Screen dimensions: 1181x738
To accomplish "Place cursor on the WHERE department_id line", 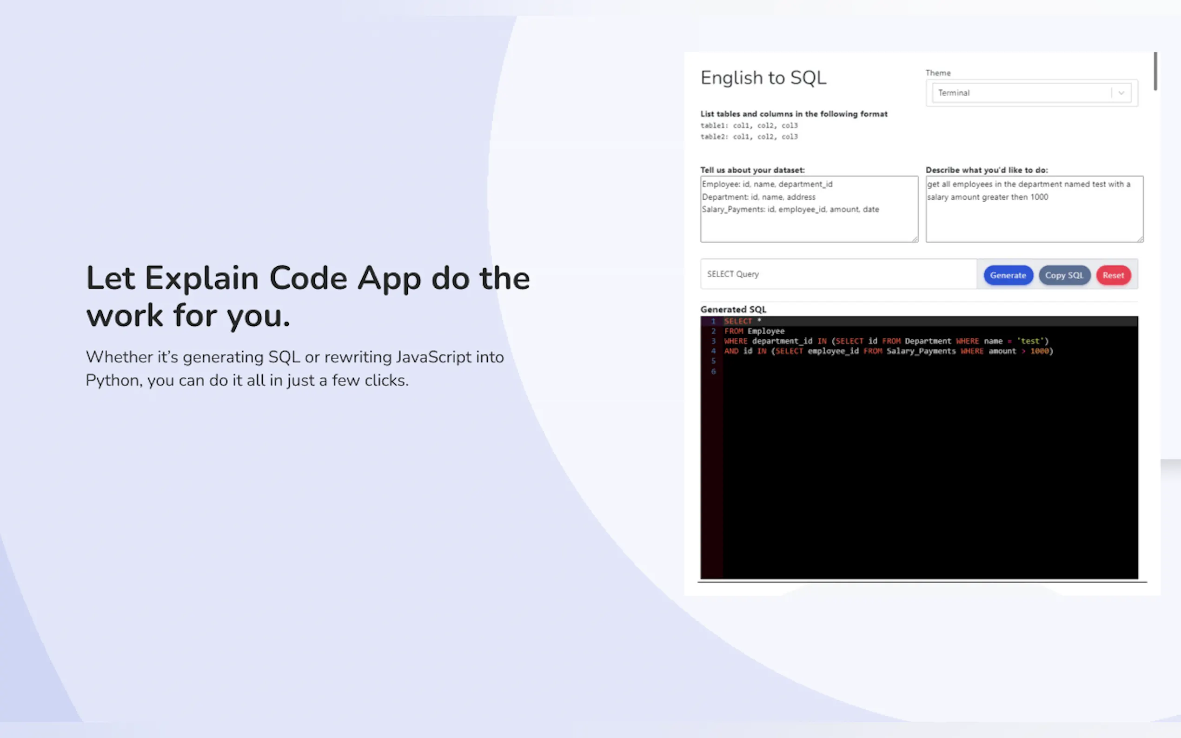I will click(x=886, y=341).
